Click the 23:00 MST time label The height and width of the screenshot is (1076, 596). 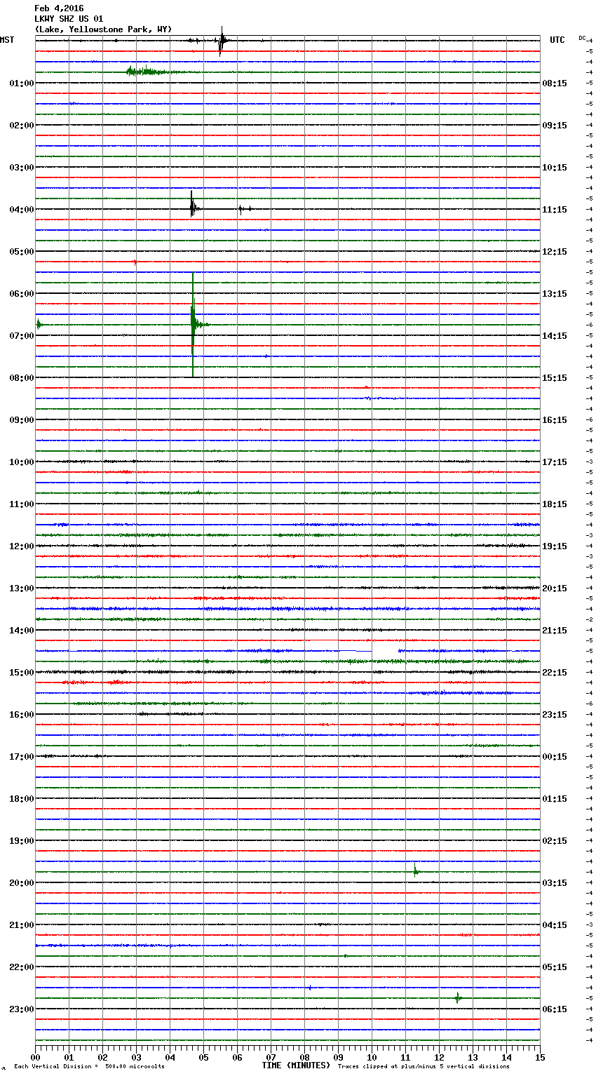click(21, 1009)
